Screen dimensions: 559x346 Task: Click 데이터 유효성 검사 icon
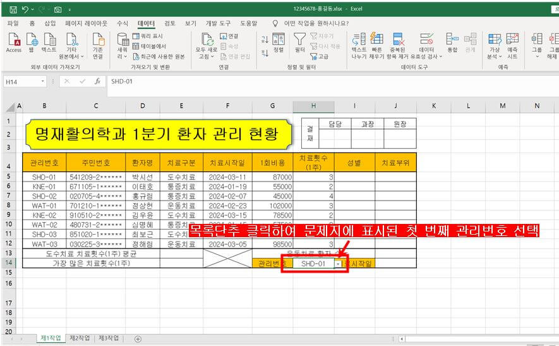pyautogui.click(x=426, y=46)
